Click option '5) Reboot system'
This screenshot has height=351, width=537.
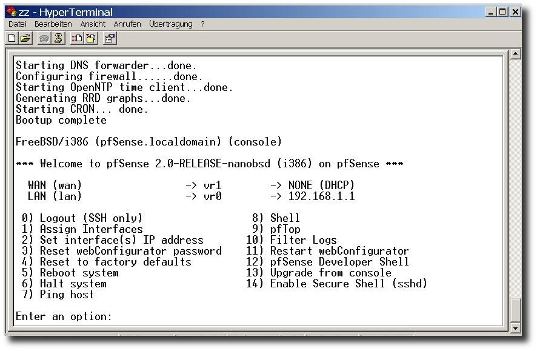click(70, 273)
